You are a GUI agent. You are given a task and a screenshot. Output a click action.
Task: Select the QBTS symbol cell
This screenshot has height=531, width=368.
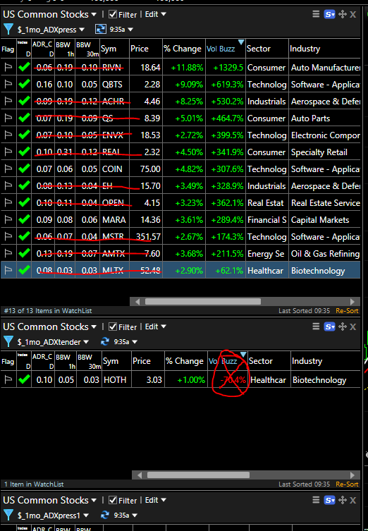pyautogui.click(x=114, y=85)
